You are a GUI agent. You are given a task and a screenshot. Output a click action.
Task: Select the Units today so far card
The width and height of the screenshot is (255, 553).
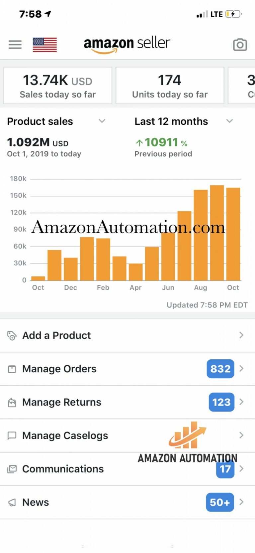pos(170,86)
